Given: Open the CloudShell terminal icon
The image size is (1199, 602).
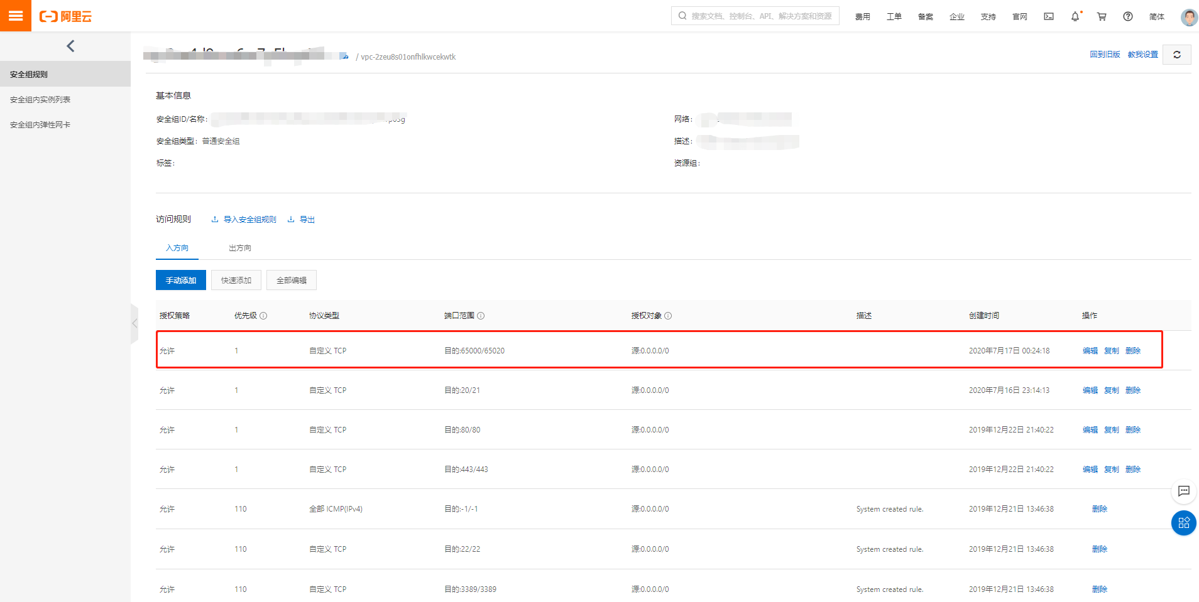Looking at the screenshot, I should (1048, 16).
